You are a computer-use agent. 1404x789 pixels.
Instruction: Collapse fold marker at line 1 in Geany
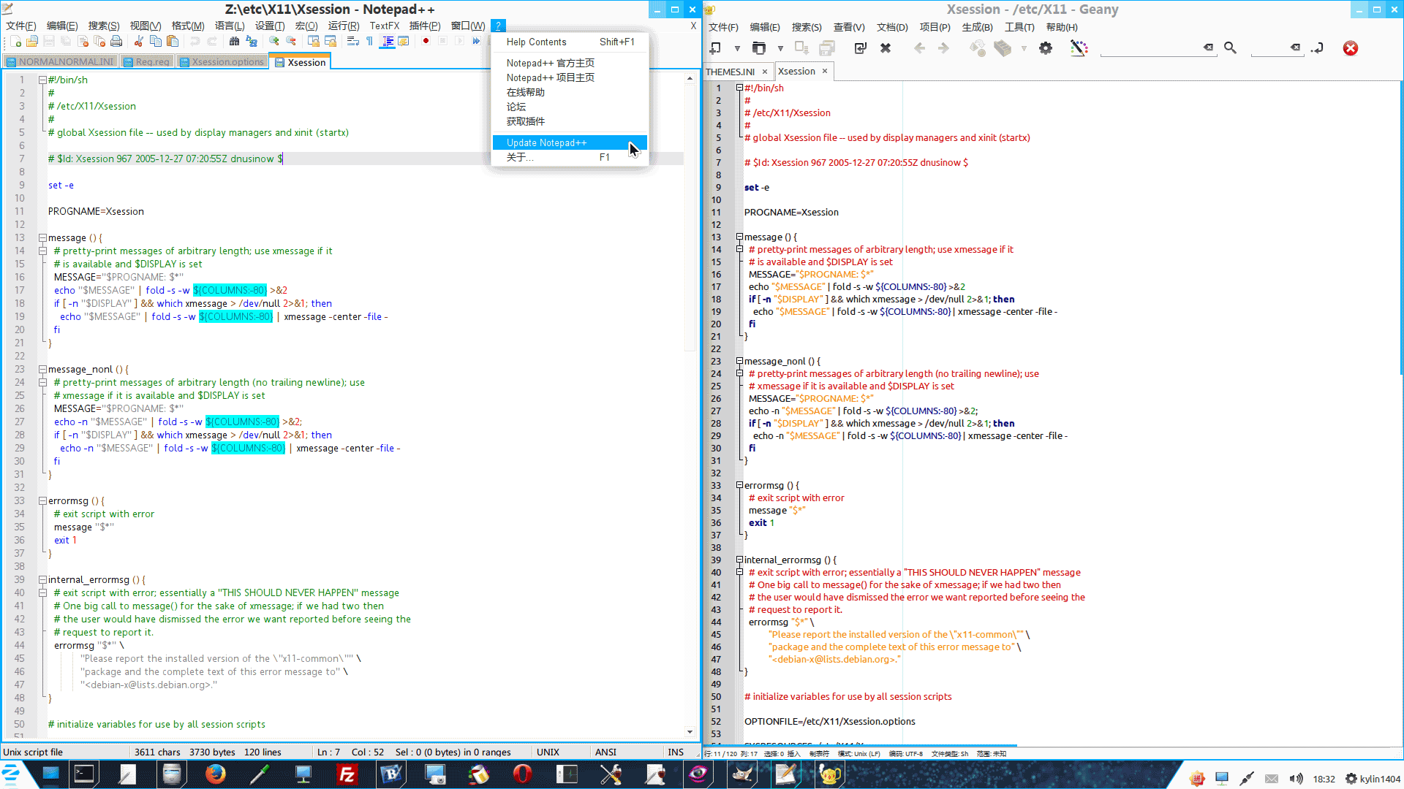[739, 88]
